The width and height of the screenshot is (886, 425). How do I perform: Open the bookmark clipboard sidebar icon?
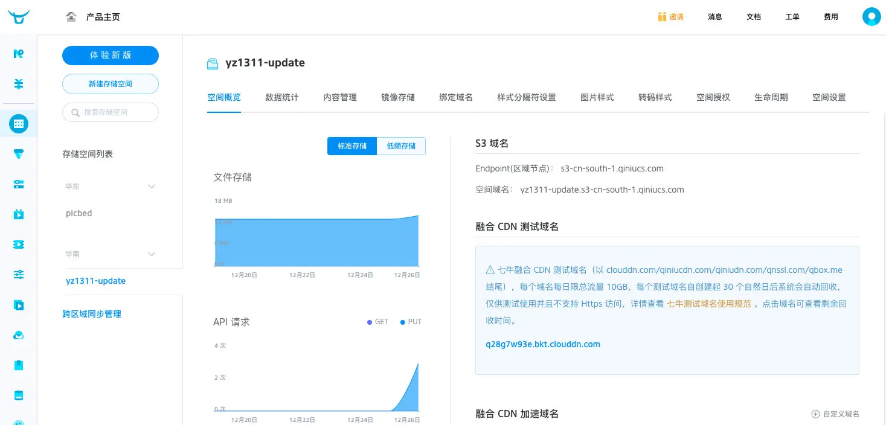[x=19, y=365]
